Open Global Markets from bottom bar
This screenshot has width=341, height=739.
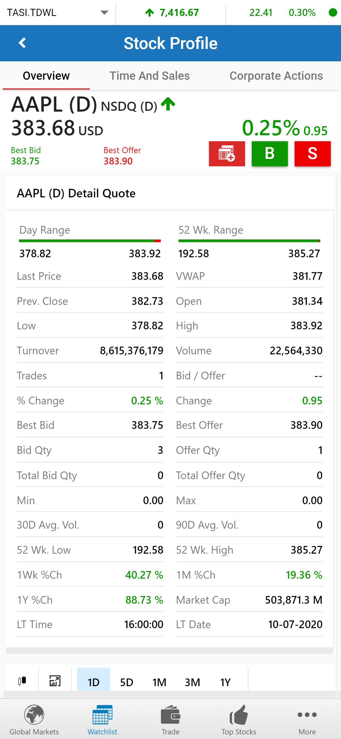(34, 719)
